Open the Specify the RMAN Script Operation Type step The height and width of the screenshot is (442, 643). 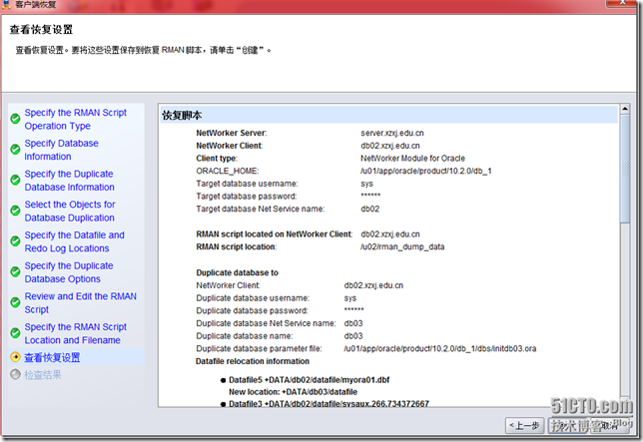pyautogui.click(x=76, y=119)
